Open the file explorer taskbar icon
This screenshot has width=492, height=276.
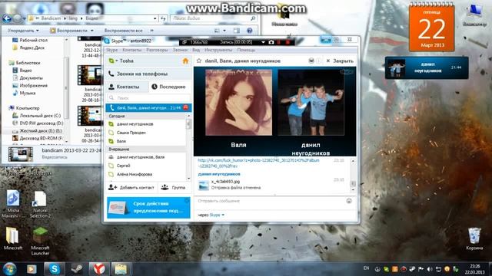click(x=121, y=269)
